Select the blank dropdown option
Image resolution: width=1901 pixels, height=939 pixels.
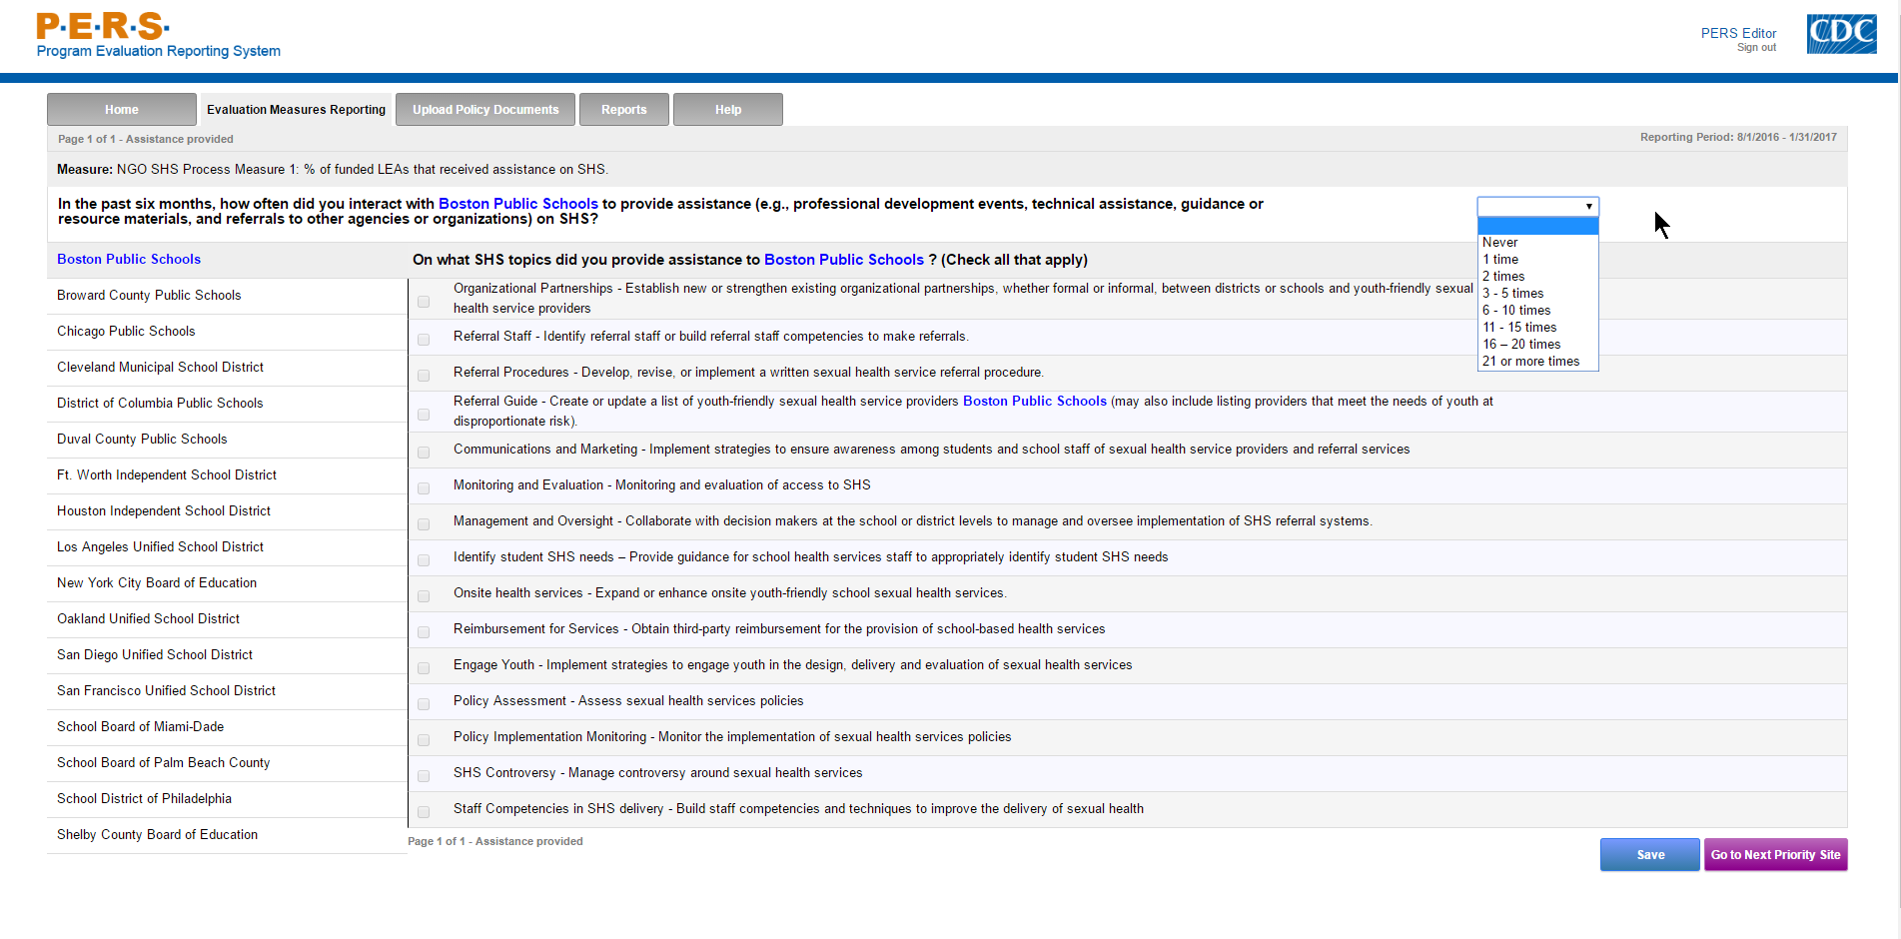(1538, 226)
